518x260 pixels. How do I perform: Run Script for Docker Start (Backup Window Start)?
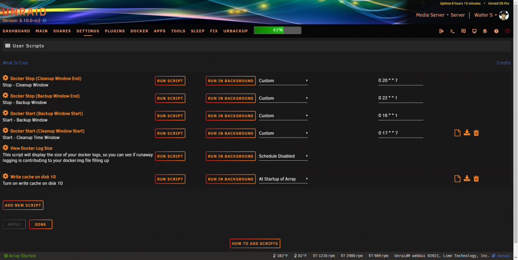(x=170, y=116)
